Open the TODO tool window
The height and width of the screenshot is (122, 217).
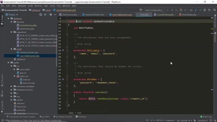click(x=44, y=117)
